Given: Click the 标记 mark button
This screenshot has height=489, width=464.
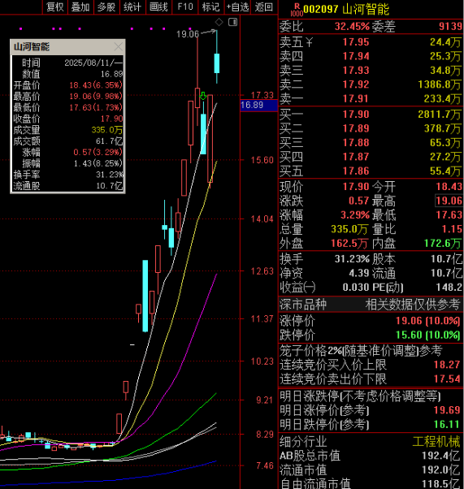Looking at the screenshot, I should click(x=211, y=6).
